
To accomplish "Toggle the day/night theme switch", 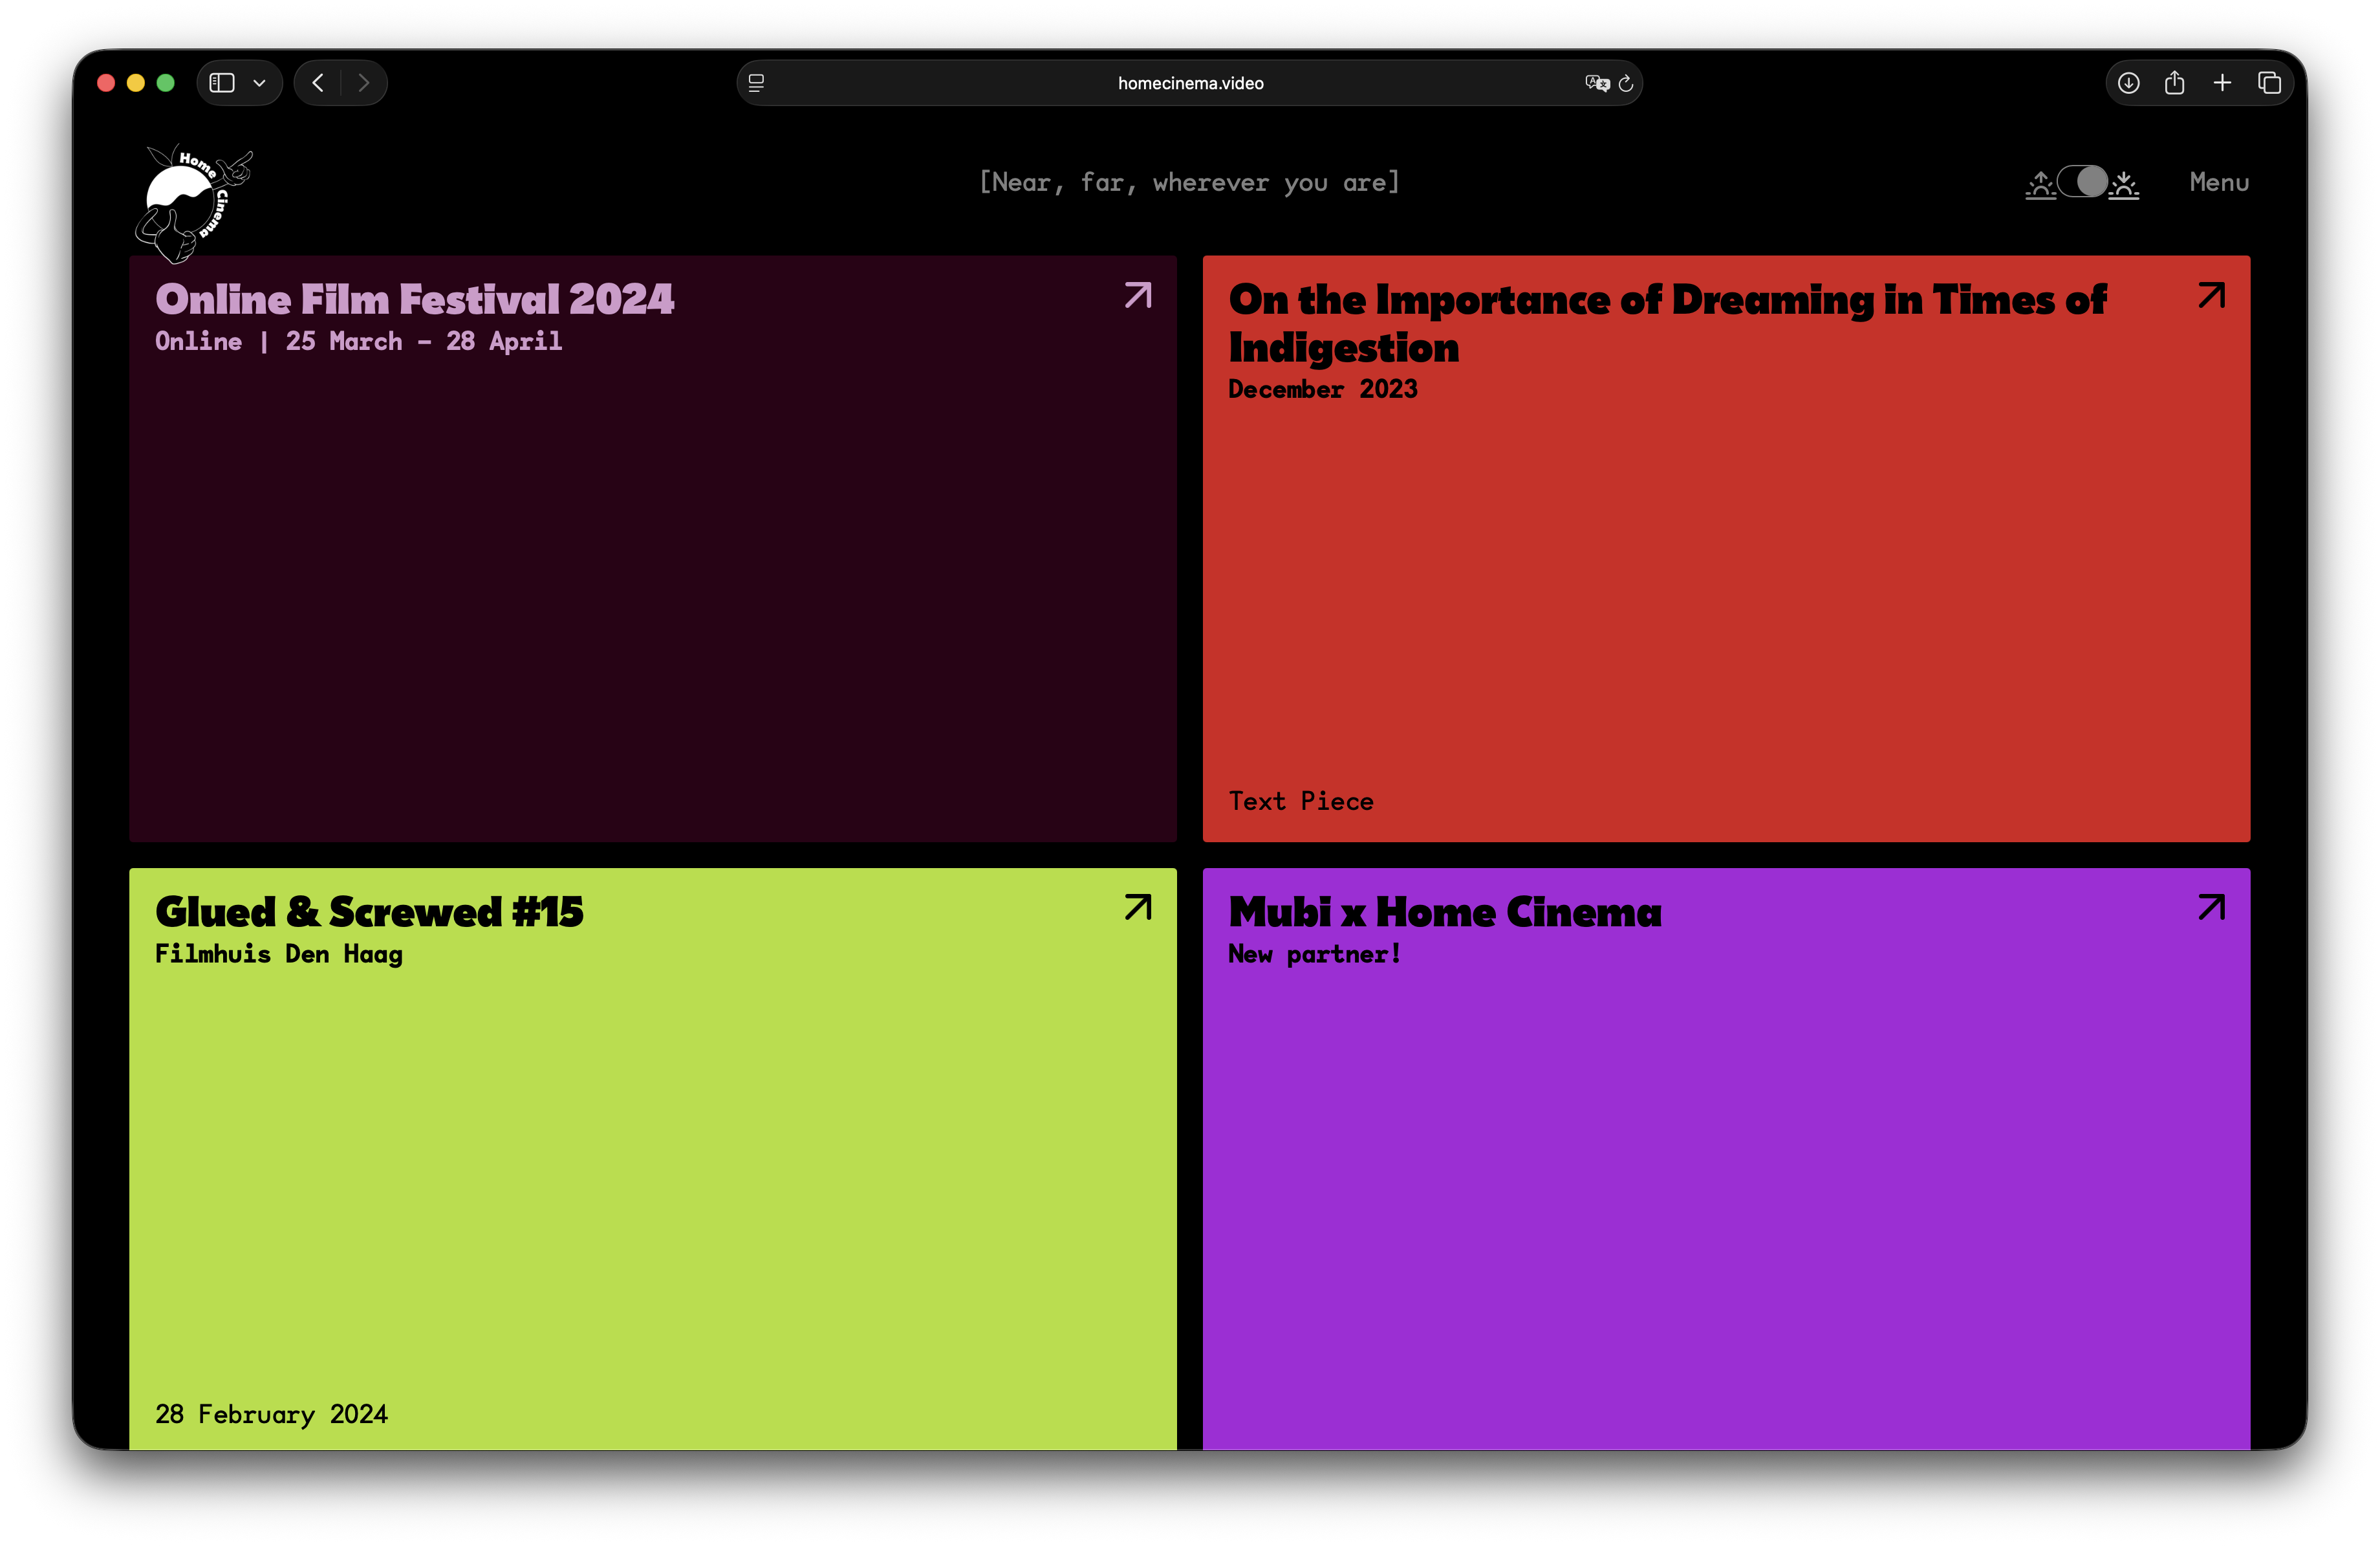I will (2082, 182).
